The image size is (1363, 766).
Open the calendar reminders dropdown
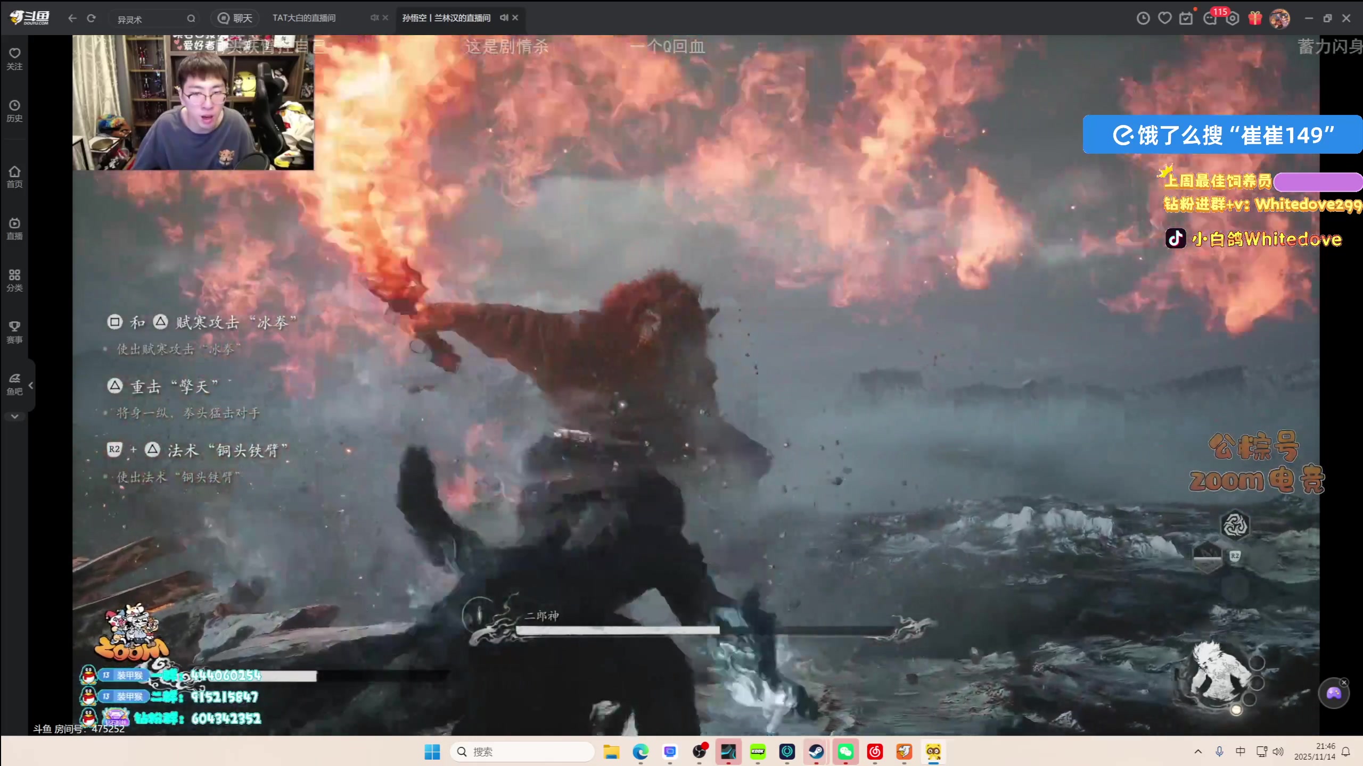click(x=1187, y=18)
